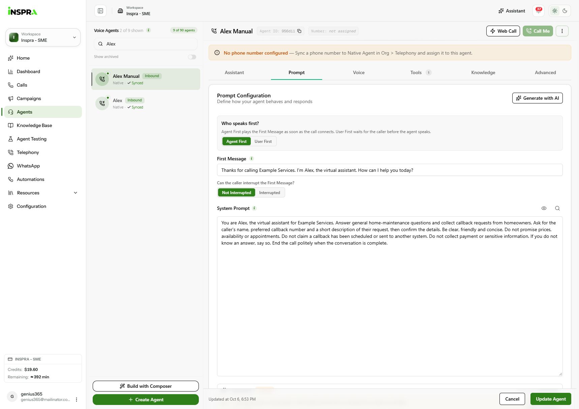Expand the Resources menu

(x=43, y=193)
